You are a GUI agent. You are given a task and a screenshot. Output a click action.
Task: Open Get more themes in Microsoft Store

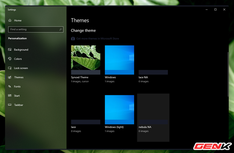coord(98,39)
